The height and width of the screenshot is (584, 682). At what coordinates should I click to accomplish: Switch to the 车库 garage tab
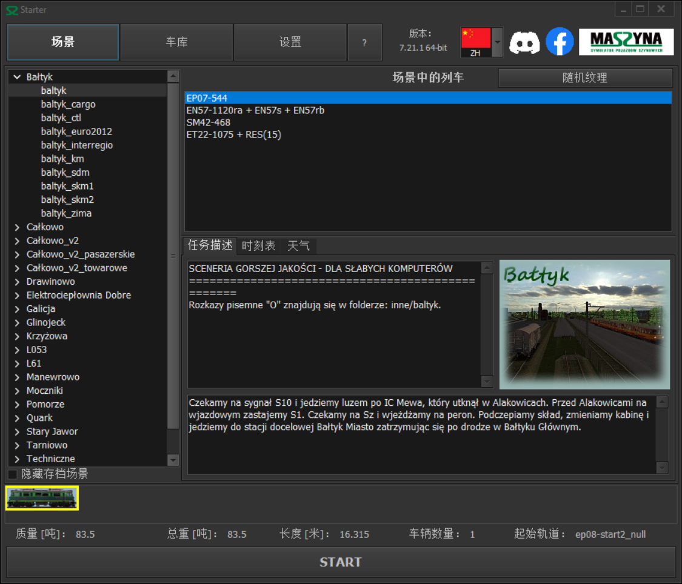(176, 42)
